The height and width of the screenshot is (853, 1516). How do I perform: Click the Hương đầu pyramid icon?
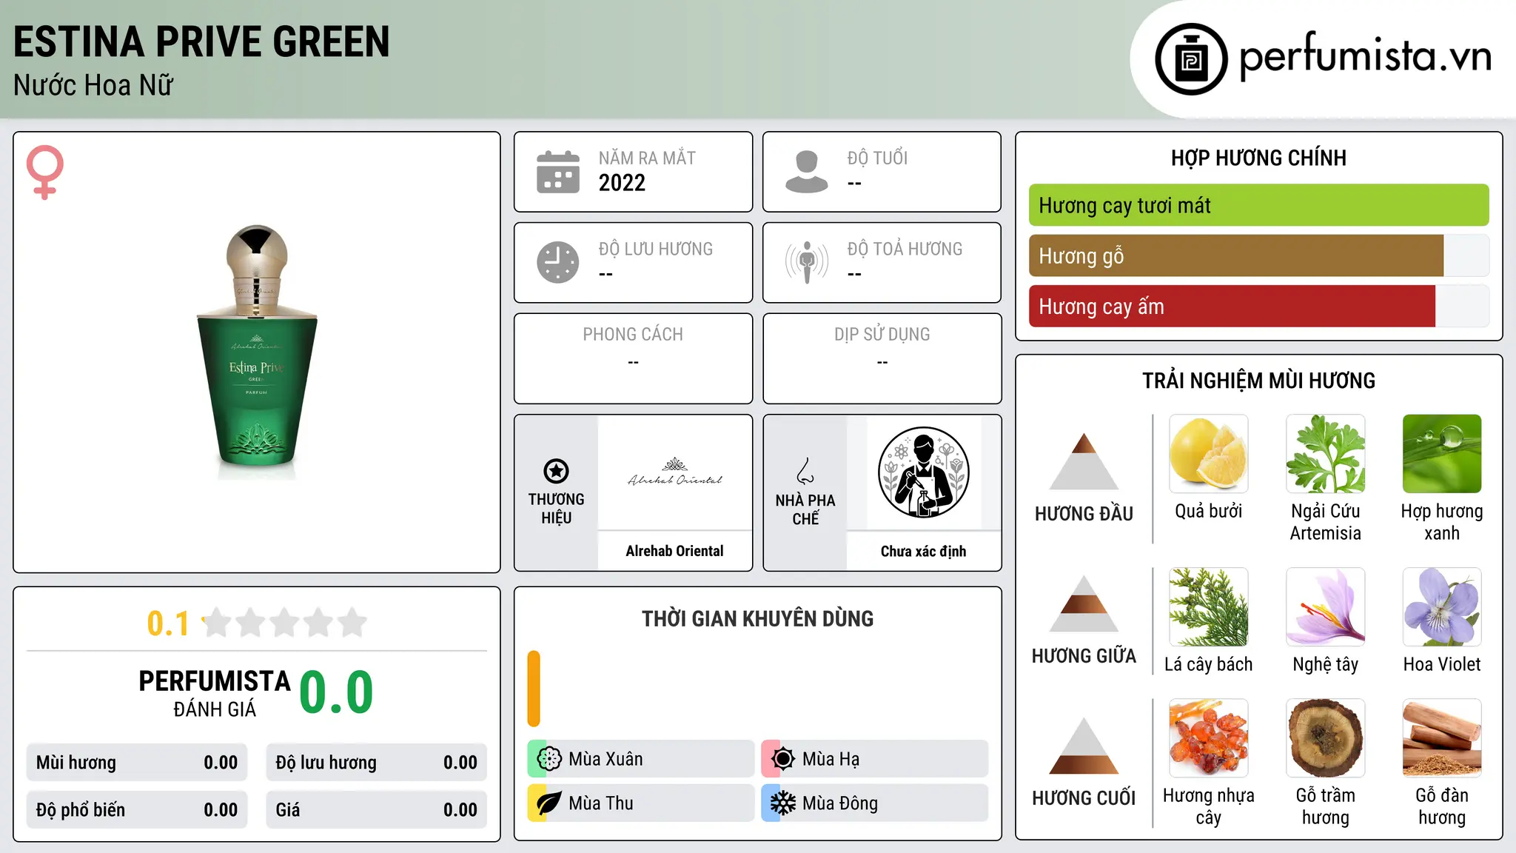pos(1084,461)
